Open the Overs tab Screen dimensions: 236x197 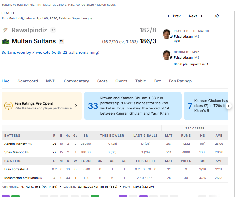click(x=121, y=81)
